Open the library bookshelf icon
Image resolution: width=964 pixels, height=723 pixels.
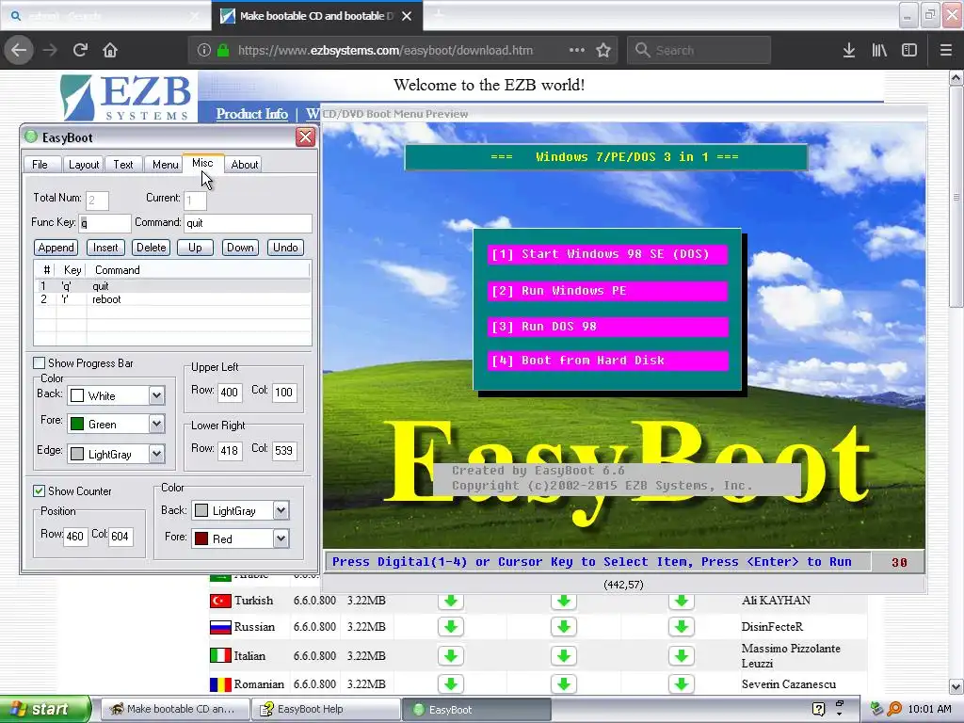[x=879, y=51]
